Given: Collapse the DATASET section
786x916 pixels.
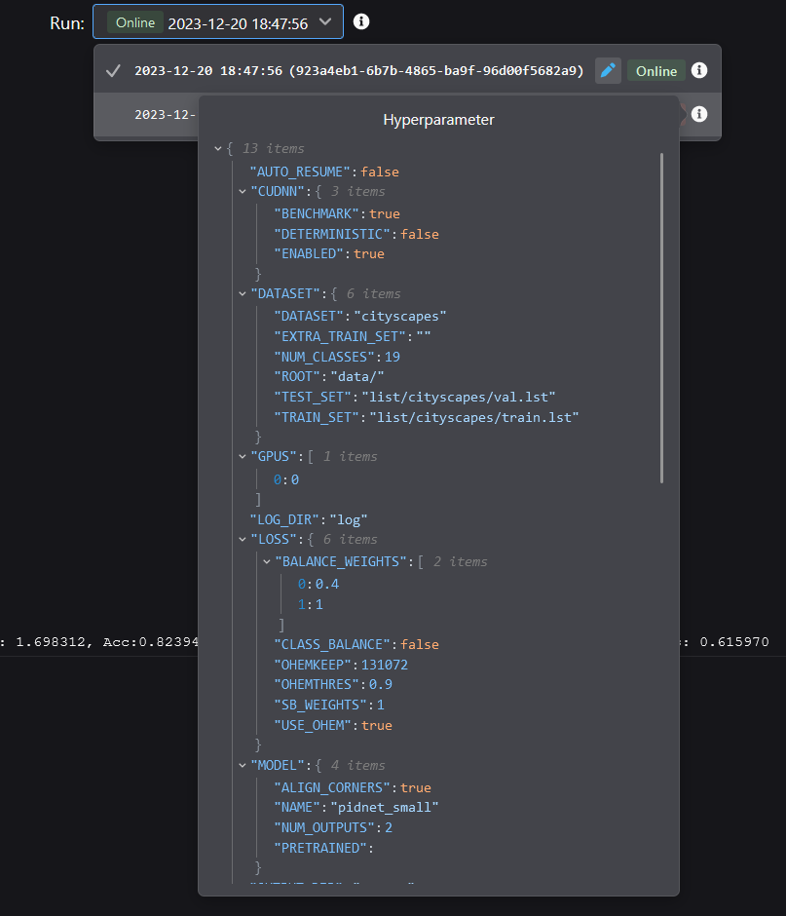Looking at the screenshot, I should click(243, 293).
